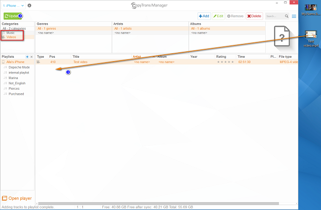
Task: Open the Marina playlist
Action: coord(13,78)
